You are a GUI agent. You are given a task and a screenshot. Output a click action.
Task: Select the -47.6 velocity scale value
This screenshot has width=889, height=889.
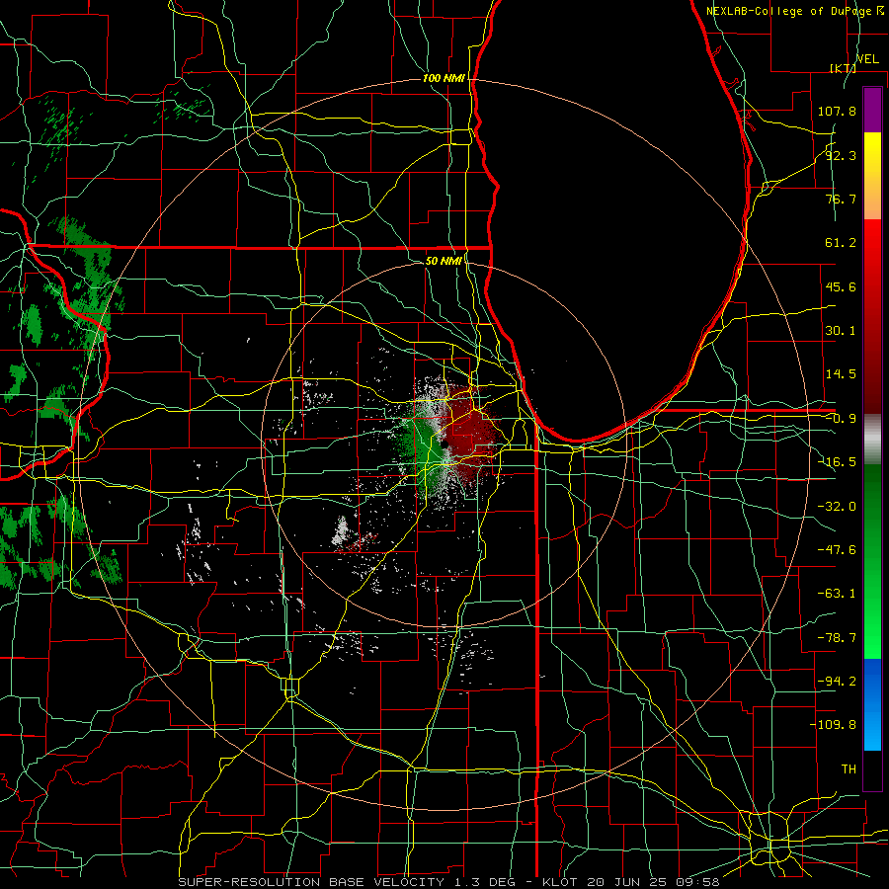[x=837, y=550]
